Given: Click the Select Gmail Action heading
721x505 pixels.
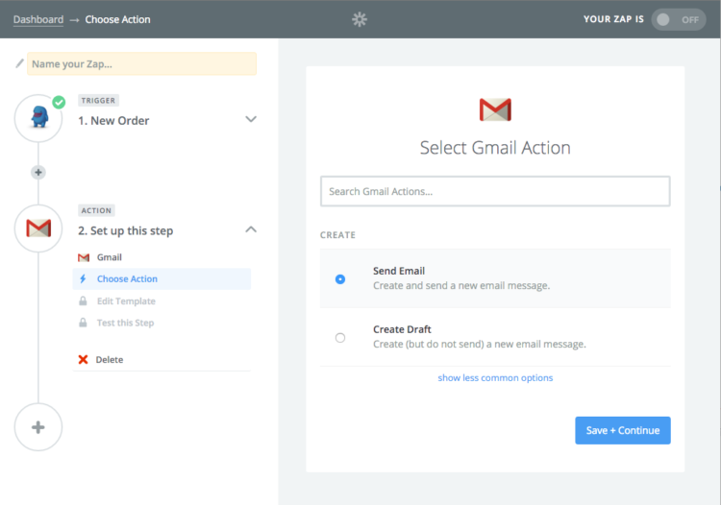Looking at the screenshot, I should pyautogui.click(x=495, y=147).
